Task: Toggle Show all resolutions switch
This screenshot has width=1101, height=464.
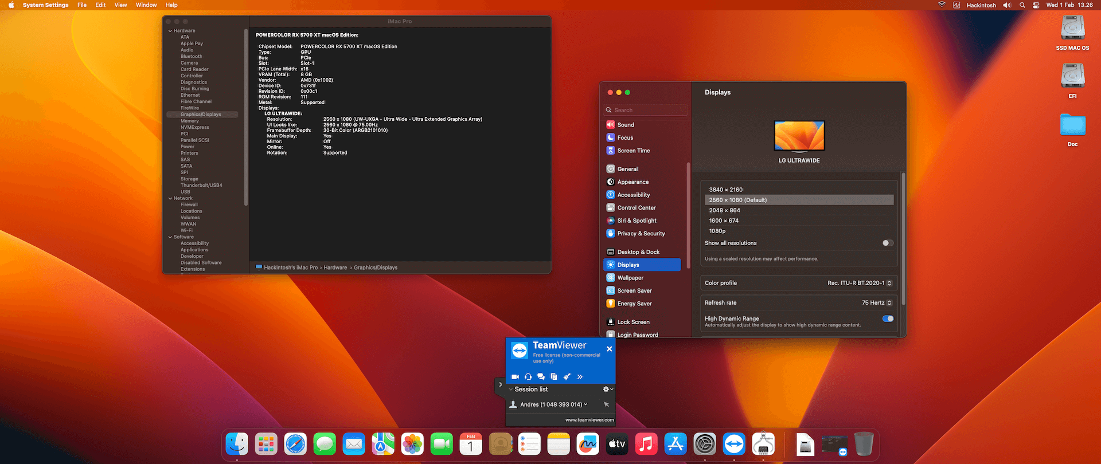Action: 888,243
